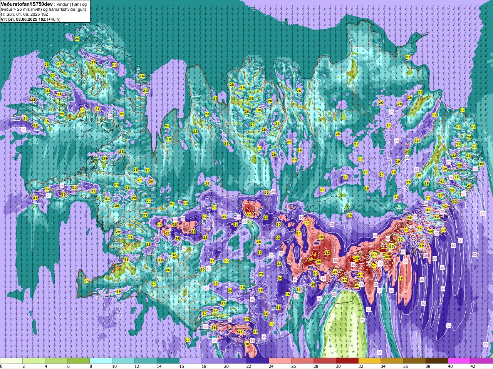493x369 pixels.
Task: Click the 20–22 m/s purple scale swatch
Action: [235, 361]
